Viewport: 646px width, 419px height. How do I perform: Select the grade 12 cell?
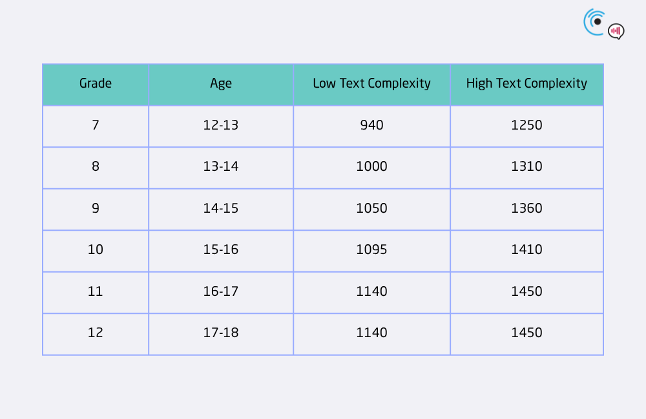coord(96,334)
